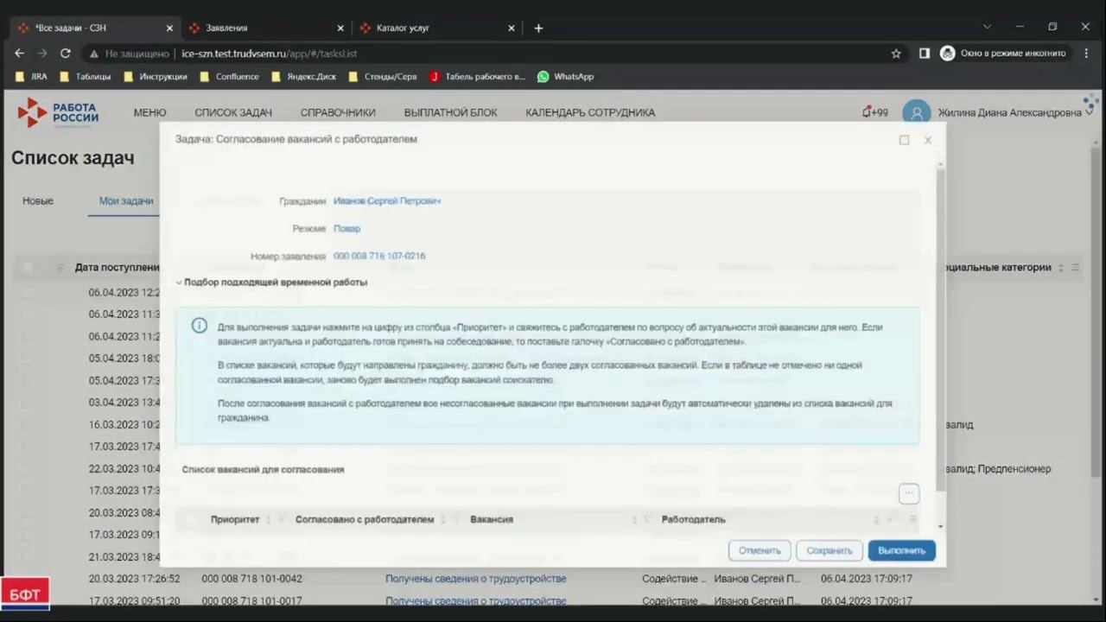Open the ВЫПЛАТНОЙ БЛОК menu
Viewport: 1106px width, 622px height.
coord(450,113)
